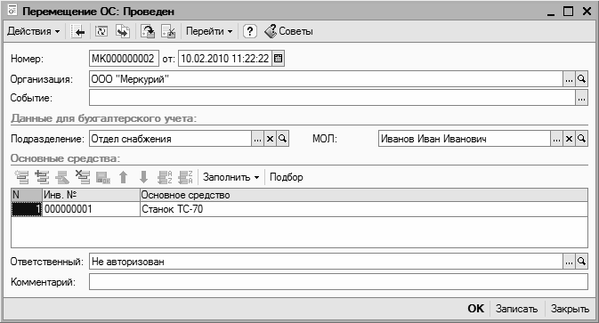Click the repost document toolbar icon
The image size is (599, 323).
pos(101,32)
